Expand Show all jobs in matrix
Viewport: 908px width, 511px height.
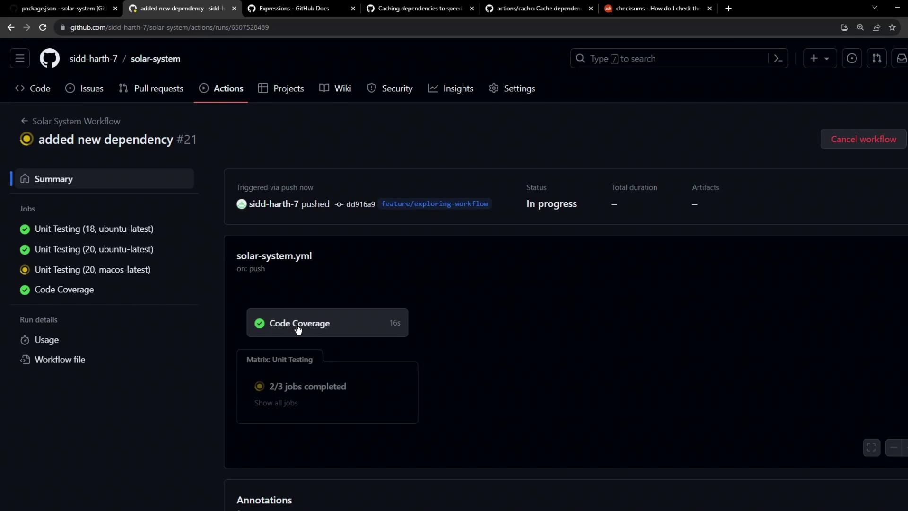click(276, 403)
